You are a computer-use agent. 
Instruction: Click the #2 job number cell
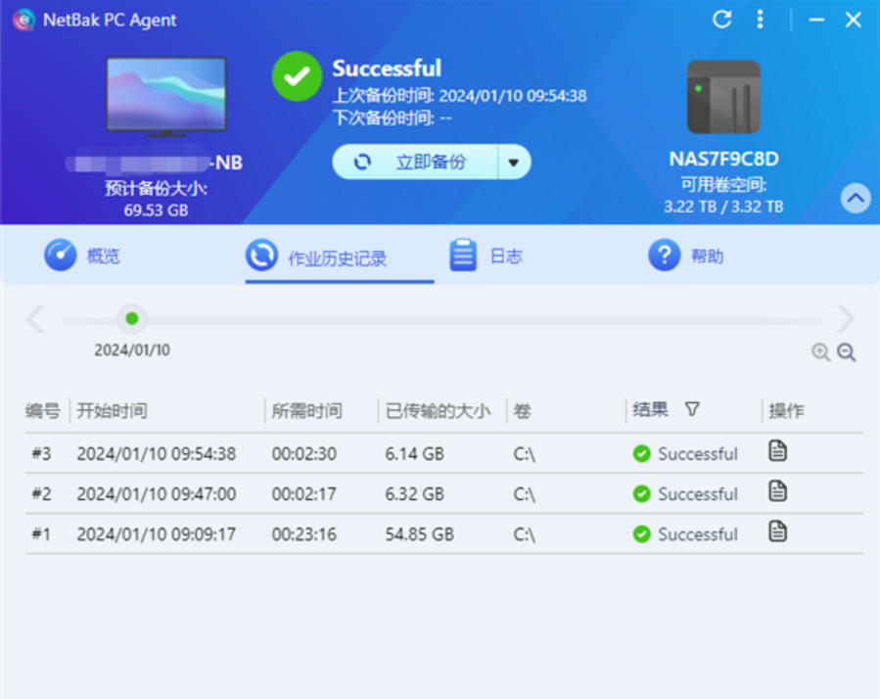tap(41, 493)
